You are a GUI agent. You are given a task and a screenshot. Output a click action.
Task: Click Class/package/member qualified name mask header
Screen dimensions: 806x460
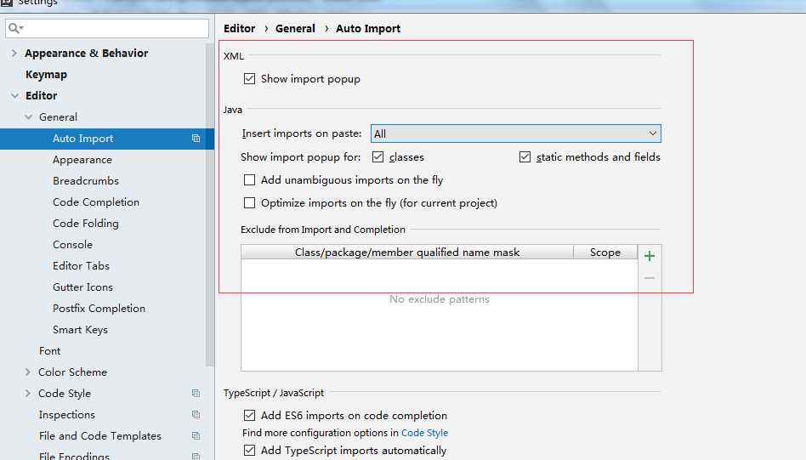click(407, 253)
